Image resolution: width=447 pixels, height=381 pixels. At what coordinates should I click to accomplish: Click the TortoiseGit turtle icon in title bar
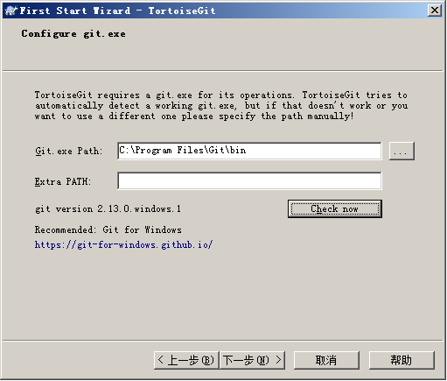(x=11, y=11)
